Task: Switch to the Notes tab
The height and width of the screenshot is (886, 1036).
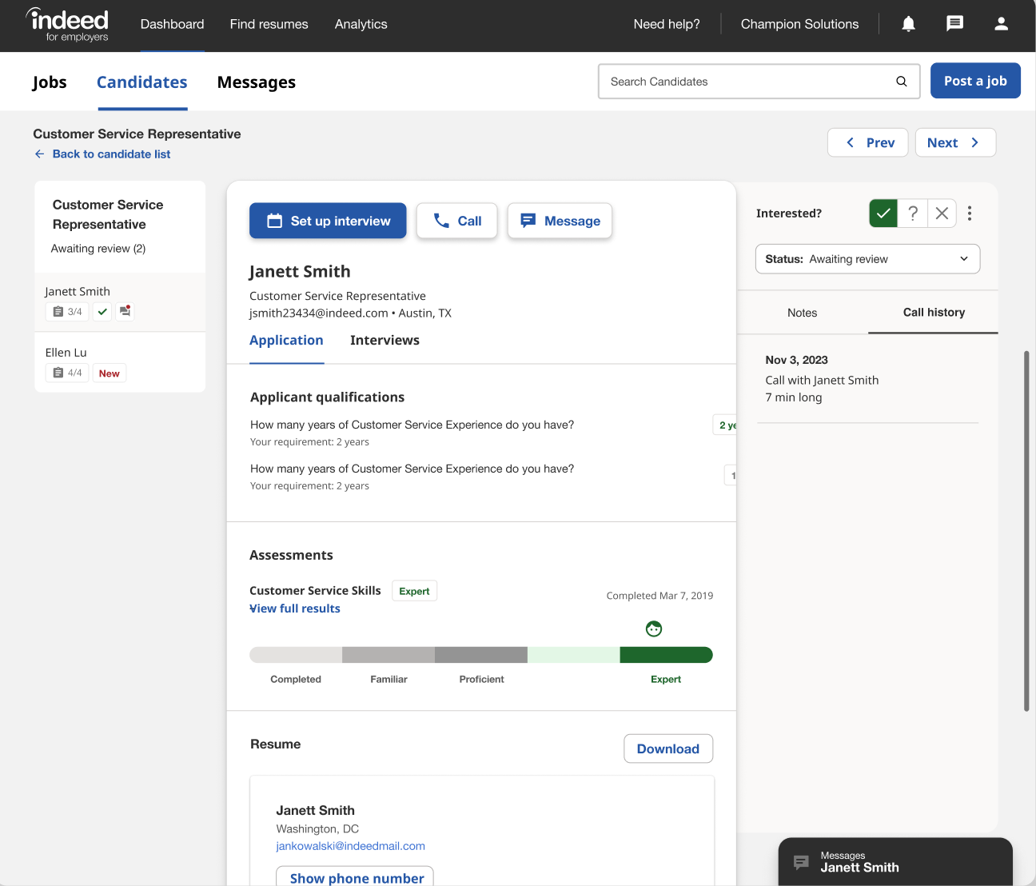Action: tap(802, 313)
